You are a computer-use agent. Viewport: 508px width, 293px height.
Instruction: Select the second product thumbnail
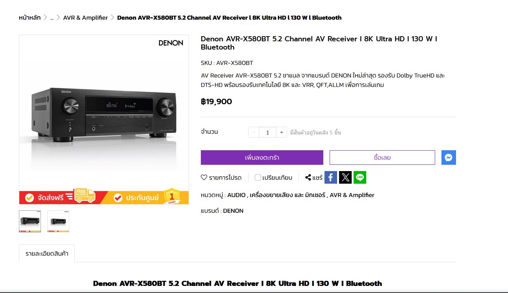58,221
